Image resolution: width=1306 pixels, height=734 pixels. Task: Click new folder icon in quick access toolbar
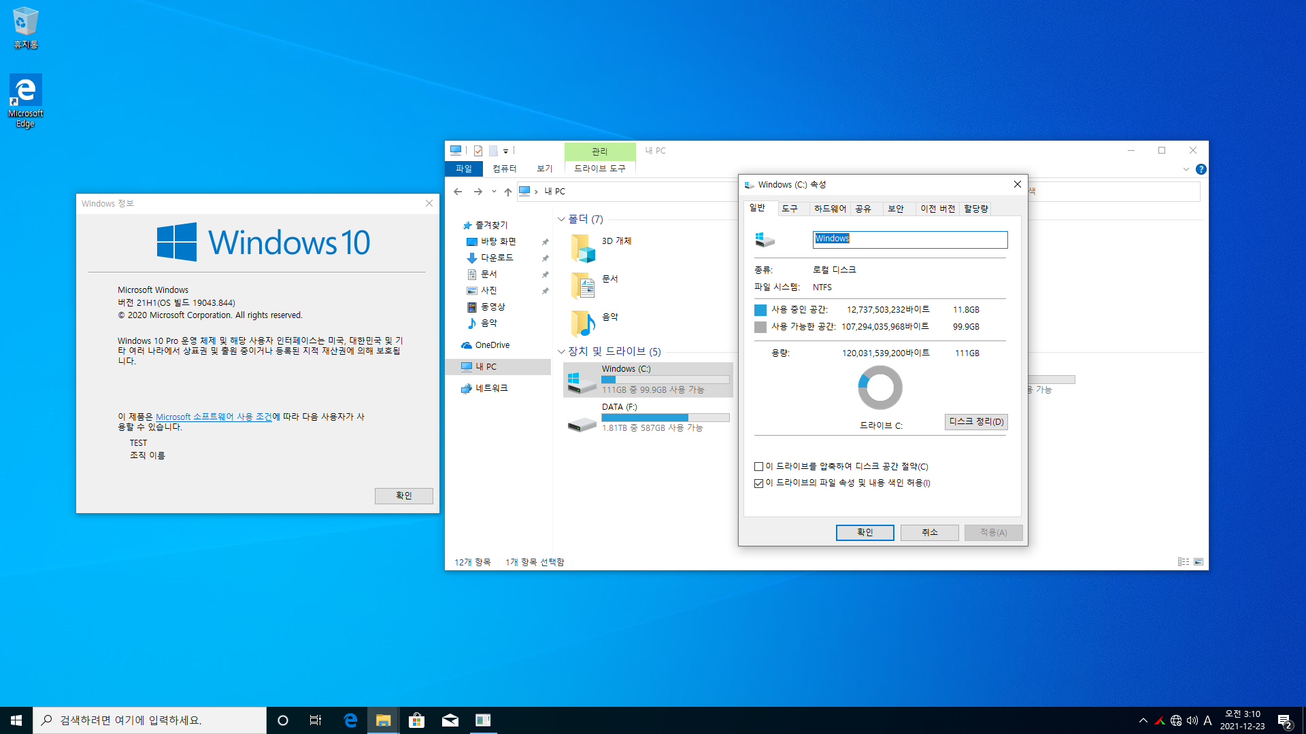(493, 151)
